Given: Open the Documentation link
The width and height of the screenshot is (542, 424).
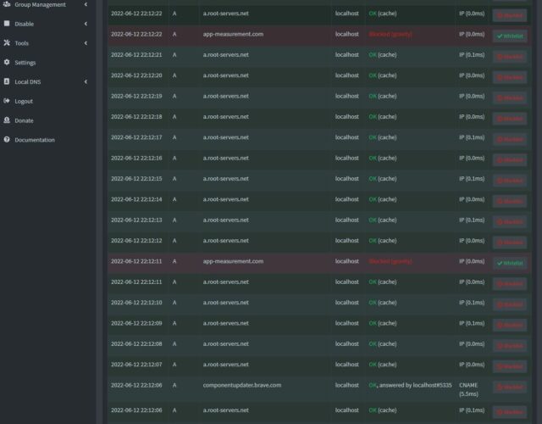Looking at the screenshot, I should click(x=35, y=140).
